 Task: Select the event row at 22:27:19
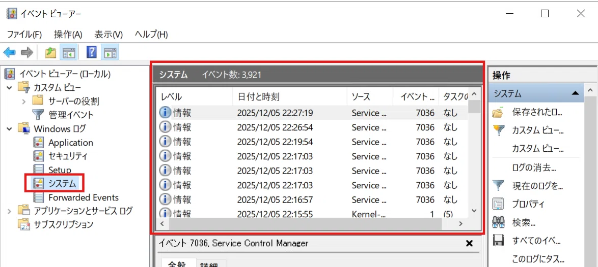click(x=313, y=113)
